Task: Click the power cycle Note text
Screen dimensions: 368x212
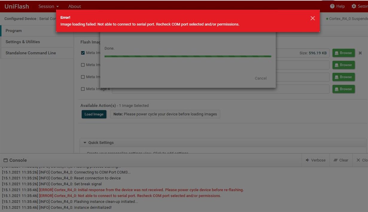Action: point(165,114)
